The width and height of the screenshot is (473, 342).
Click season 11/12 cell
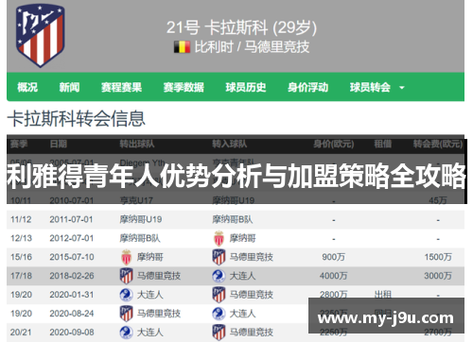click(21, 219)
